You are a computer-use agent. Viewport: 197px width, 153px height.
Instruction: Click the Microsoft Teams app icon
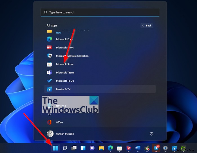(x=49, y=72)
